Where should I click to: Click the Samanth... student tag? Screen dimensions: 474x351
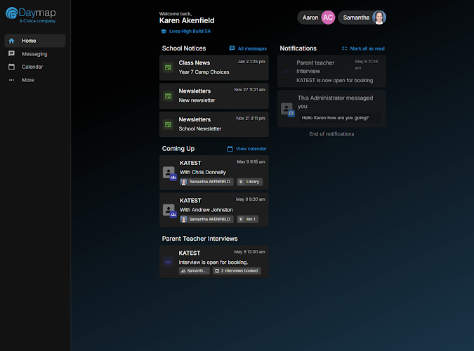[194, 271]
